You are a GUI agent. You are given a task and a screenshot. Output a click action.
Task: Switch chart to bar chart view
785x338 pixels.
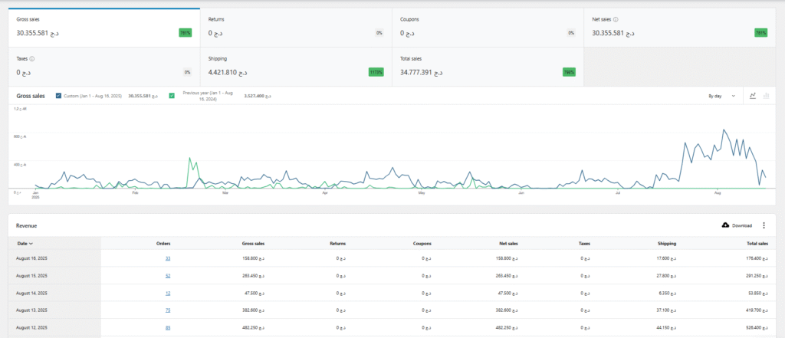pyautogui.click(x=766, y=96)
